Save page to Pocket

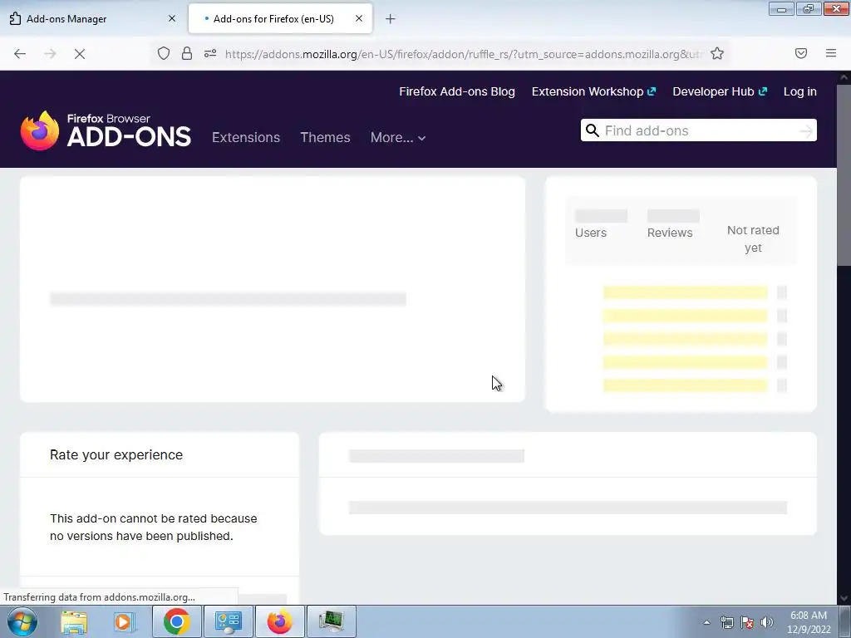click(801, 53)
